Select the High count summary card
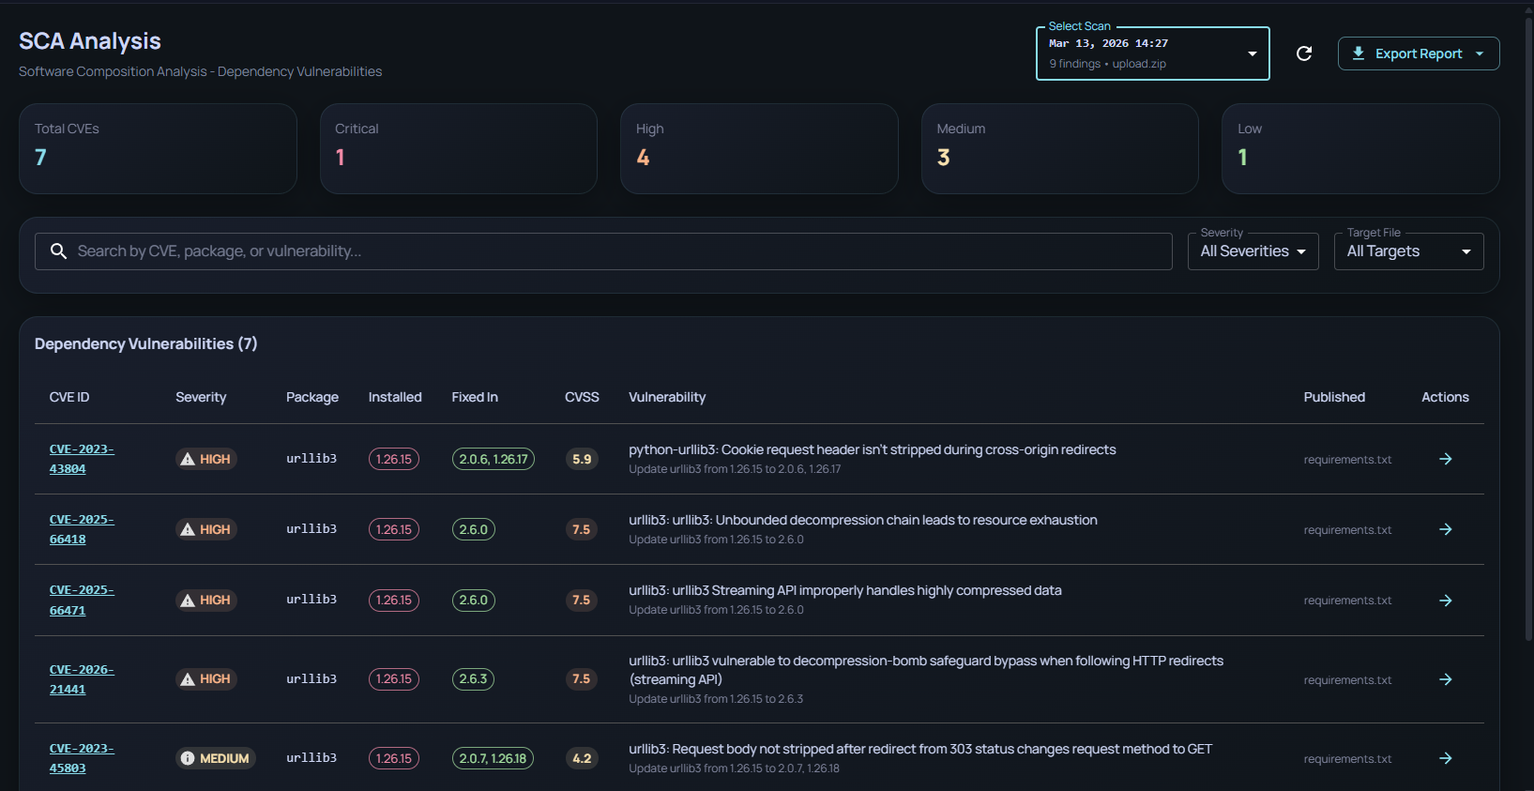This screenshot has width=1534, height=791. (x=758, y=148)
